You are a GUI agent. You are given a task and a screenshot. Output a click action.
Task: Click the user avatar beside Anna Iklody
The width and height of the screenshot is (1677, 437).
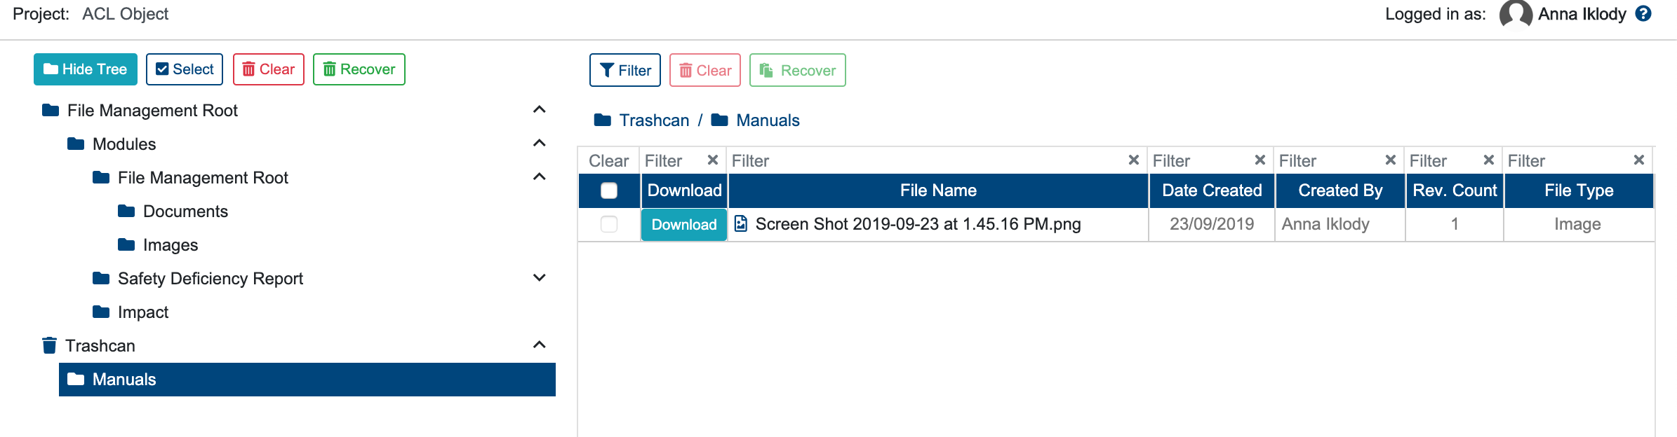click(x=1516, y=15)
